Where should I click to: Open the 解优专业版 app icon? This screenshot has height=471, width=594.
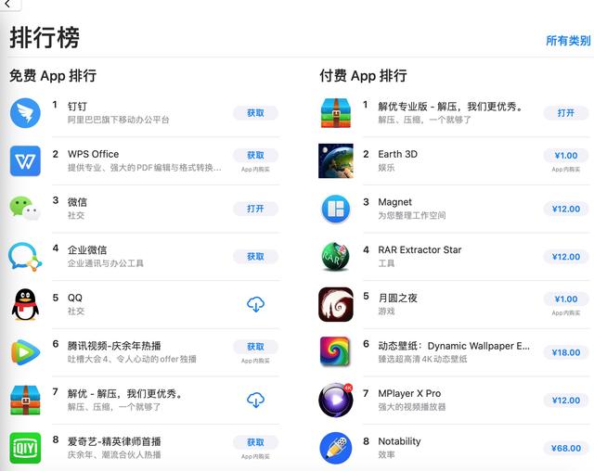(x=336, y=113)
